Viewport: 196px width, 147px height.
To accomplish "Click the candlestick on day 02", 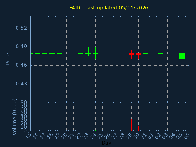I will (x=160, y=53).
